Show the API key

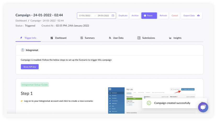(30, 67)
